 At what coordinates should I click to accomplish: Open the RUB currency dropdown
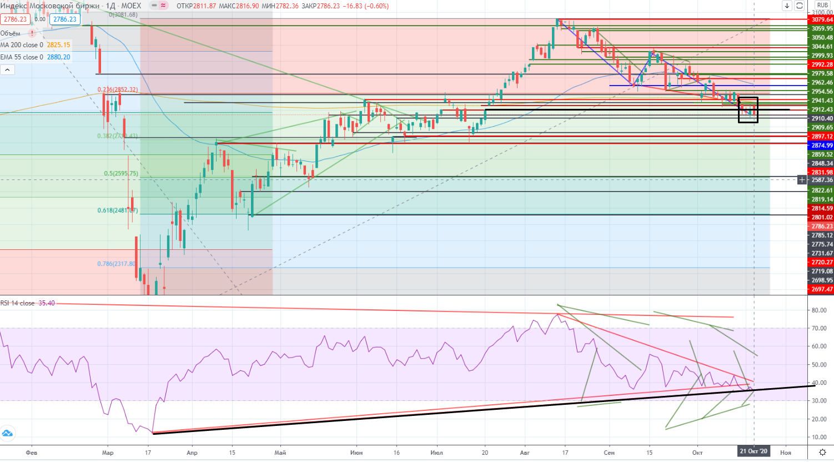[822, 5]
